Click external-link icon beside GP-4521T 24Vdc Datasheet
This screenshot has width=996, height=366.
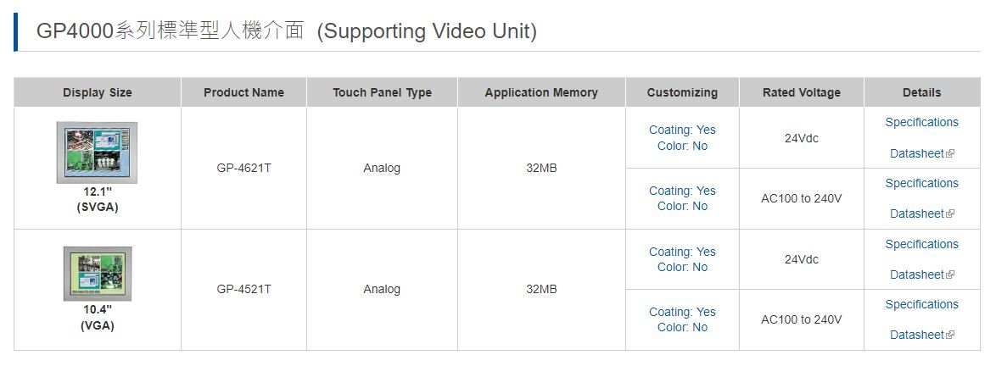click(x=950, y=274)
